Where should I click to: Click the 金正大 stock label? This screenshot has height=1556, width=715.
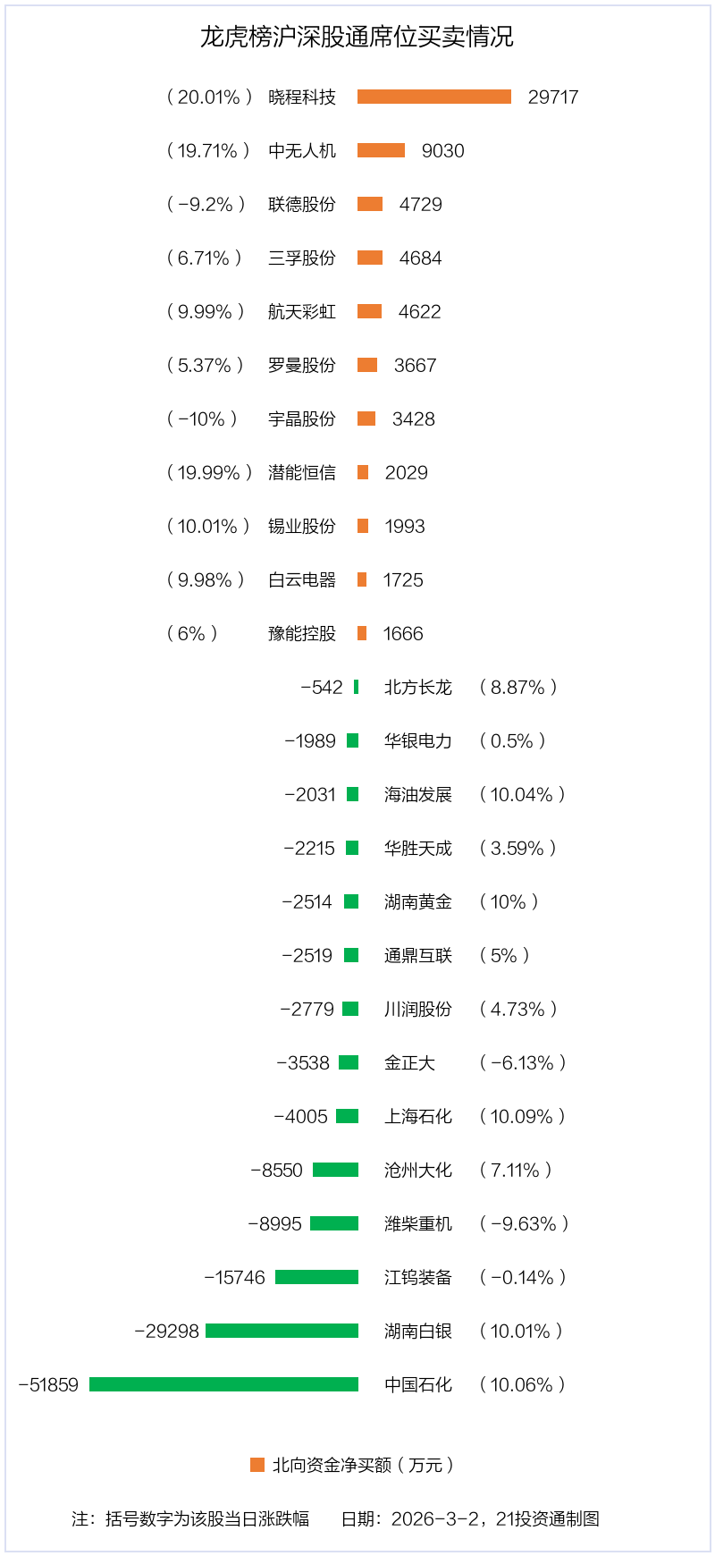[x=409, y=1062]
